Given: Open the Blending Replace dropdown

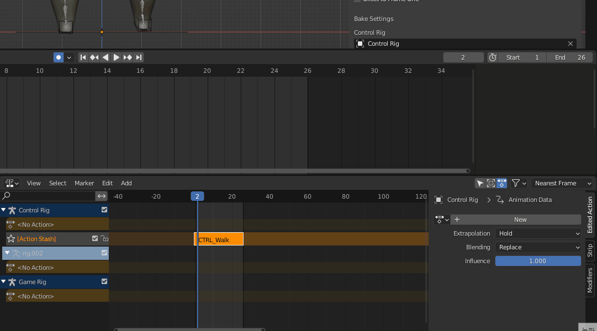Looking at the screenshot, I should (538, 247).
